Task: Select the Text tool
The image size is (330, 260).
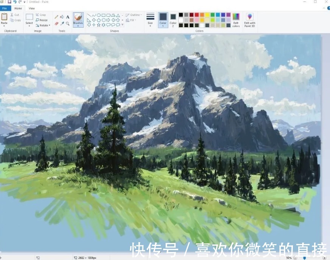Action: [68, 17]
